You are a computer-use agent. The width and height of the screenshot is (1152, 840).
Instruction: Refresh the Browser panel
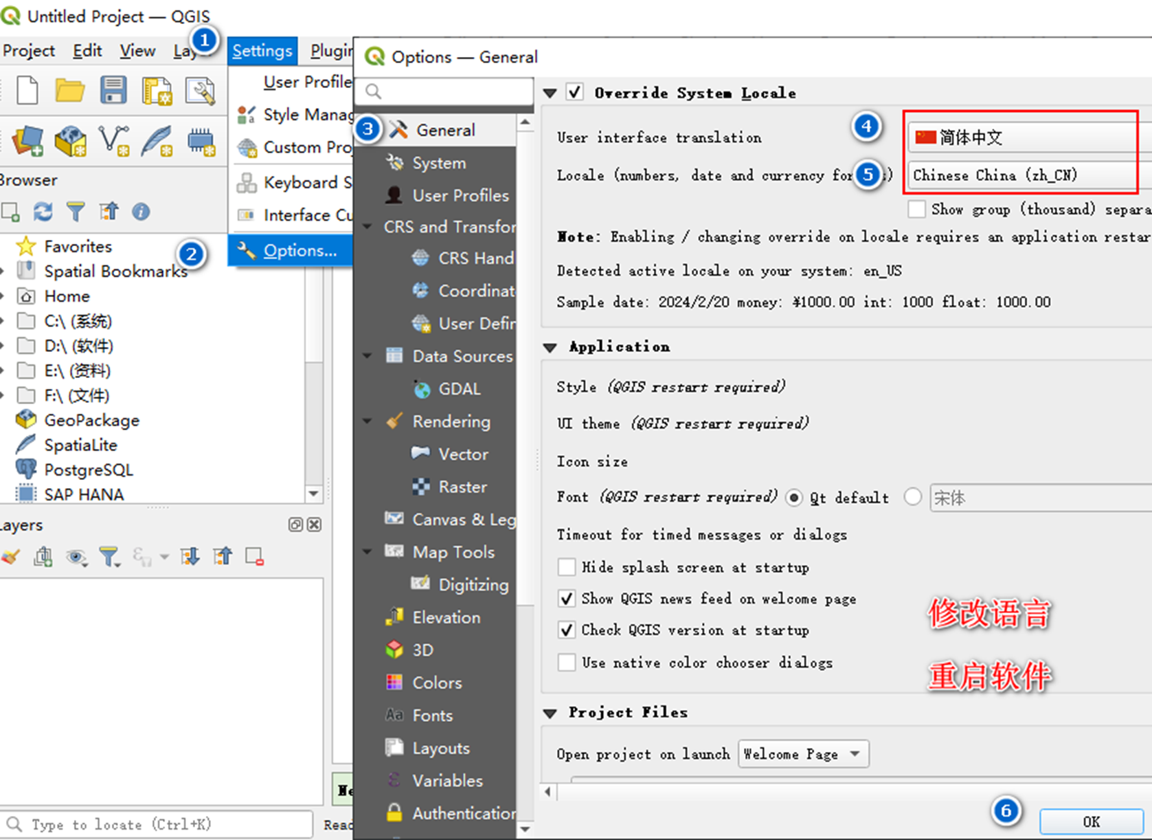pos(43,212)
